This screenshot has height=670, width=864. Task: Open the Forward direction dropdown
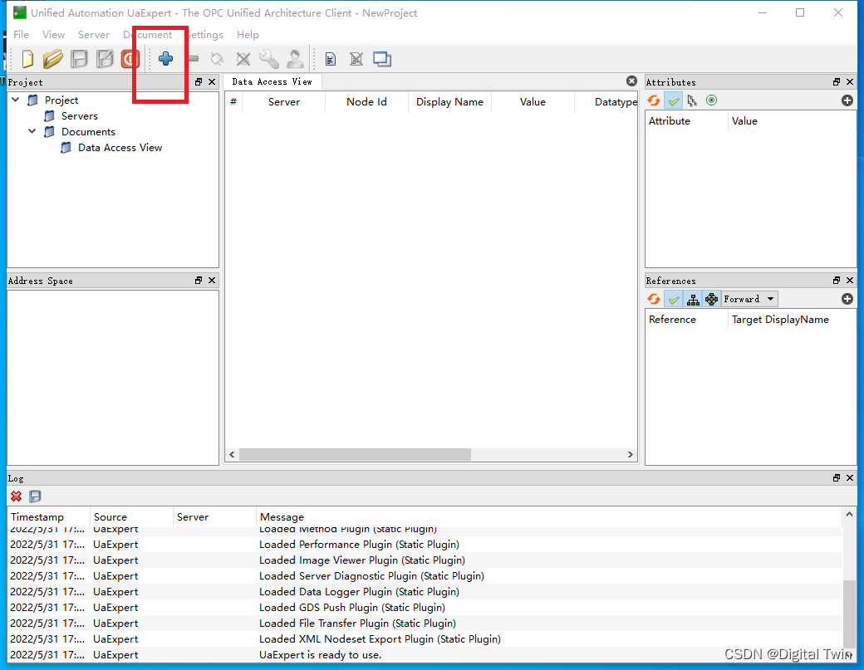tap(750, 299)
